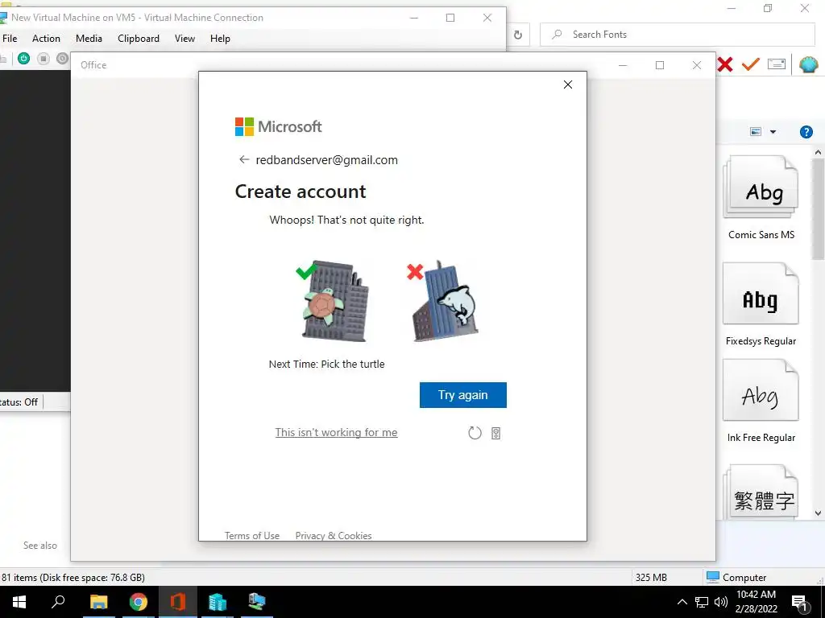Go back using the arrow beside the email

(243, 159)
